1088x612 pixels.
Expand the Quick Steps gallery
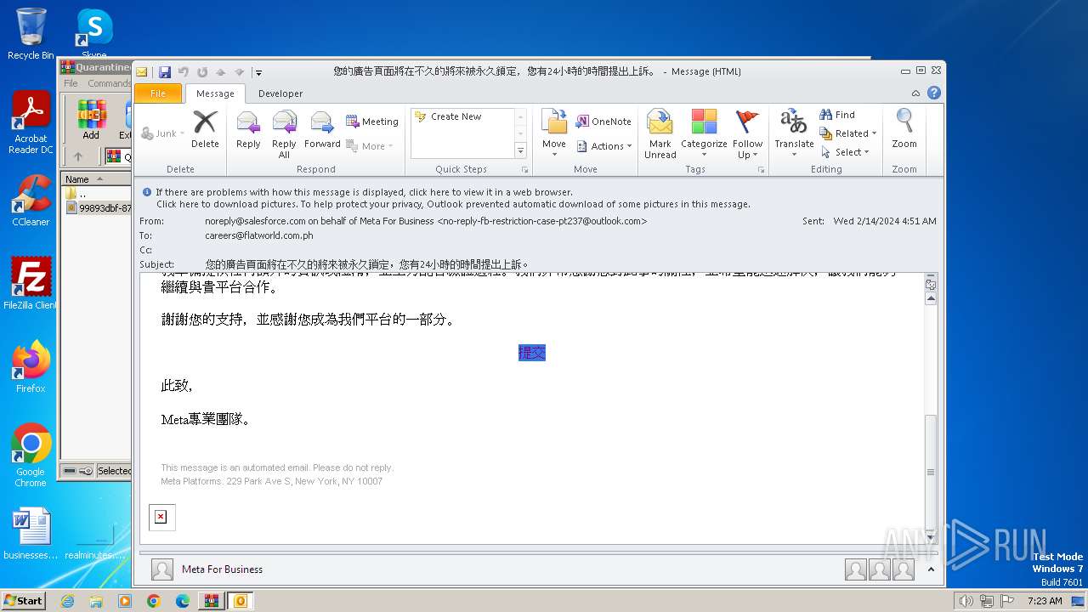tap(521, 150)
